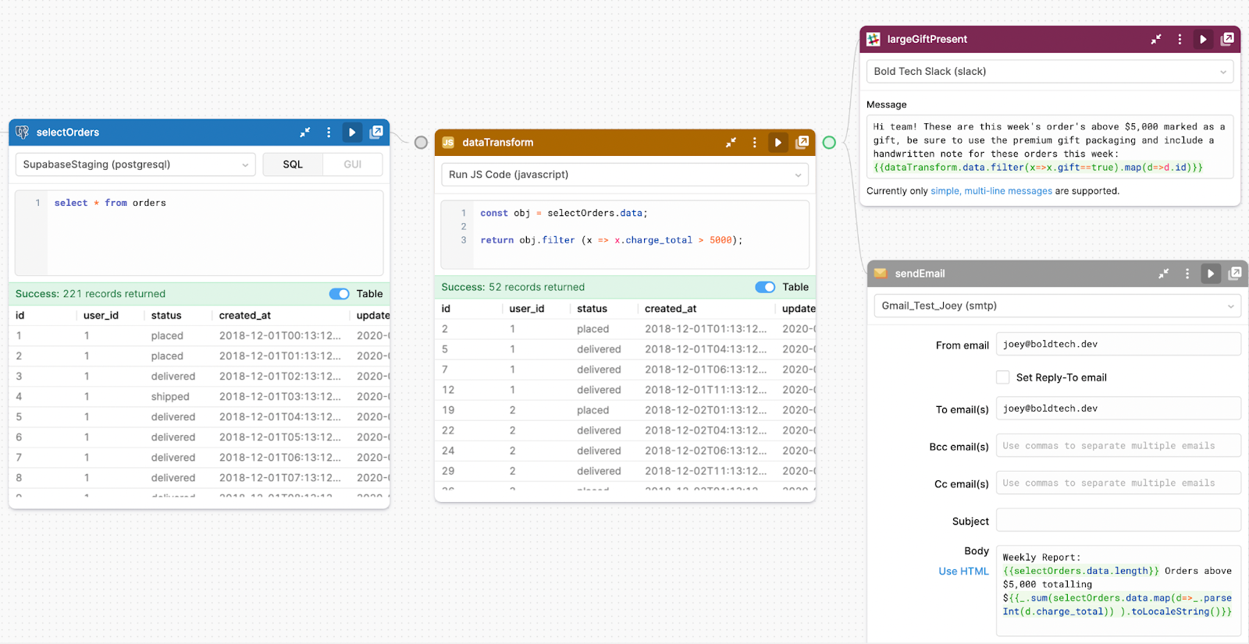1249x644 pixels.
Task: Run the largeGiftPresent Slack block
Action: coord(1203,39)
